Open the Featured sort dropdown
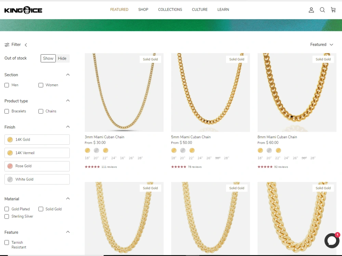This screenshot has width=342, height=256. click(322, 45)
